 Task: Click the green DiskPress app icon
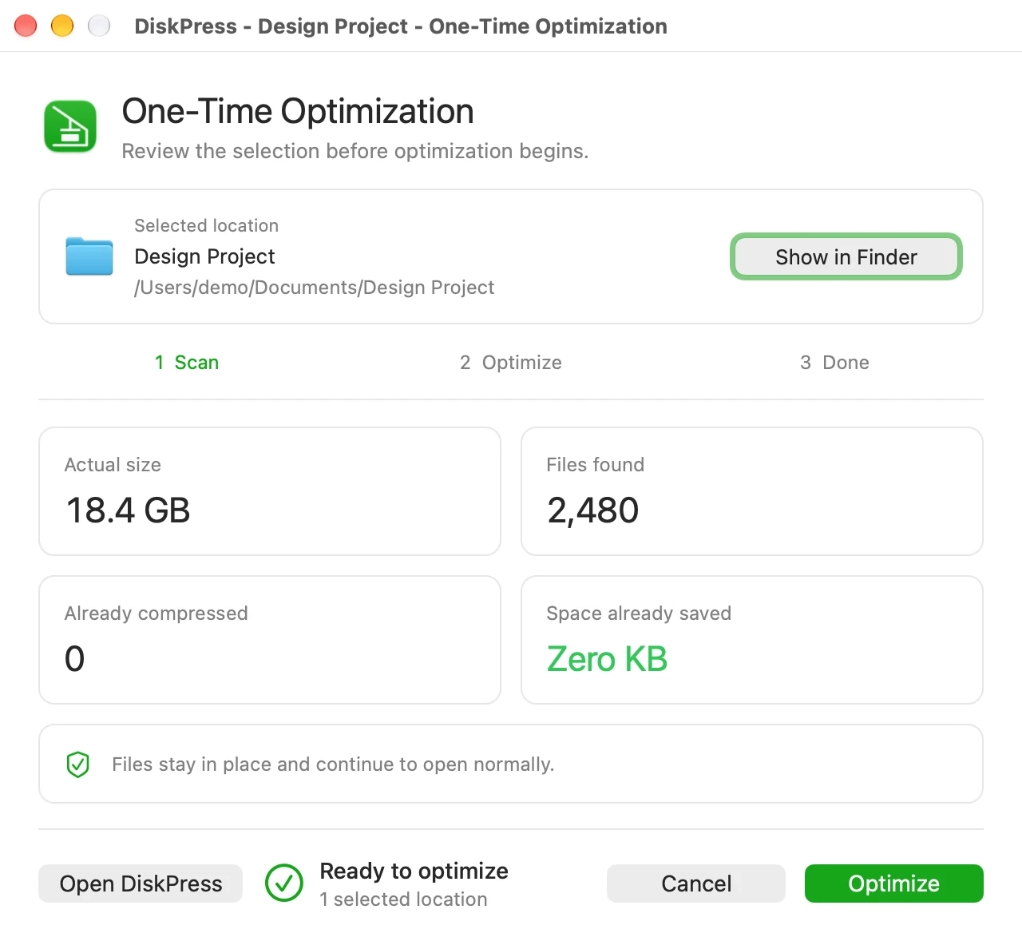(70, 126)
